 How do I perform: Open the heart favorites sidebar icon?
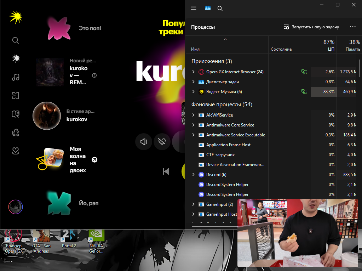click(16, 151)
